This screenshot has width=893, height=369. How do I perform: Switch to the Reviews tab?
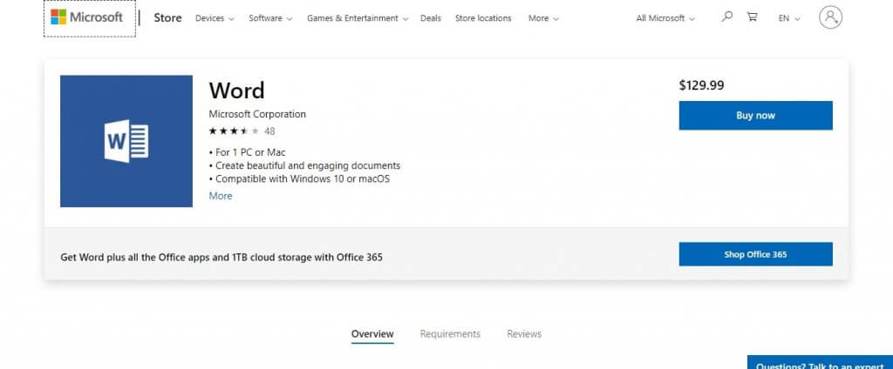(x=524, y=333)
